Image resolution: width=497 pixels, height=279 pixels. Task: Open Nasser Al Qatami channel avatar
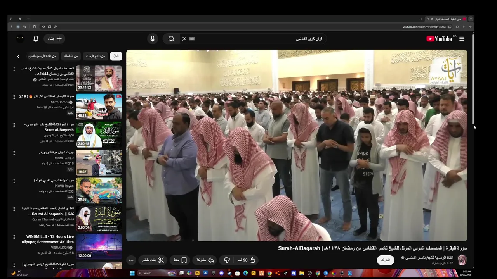pyautogui.click(x=462, y=260)
